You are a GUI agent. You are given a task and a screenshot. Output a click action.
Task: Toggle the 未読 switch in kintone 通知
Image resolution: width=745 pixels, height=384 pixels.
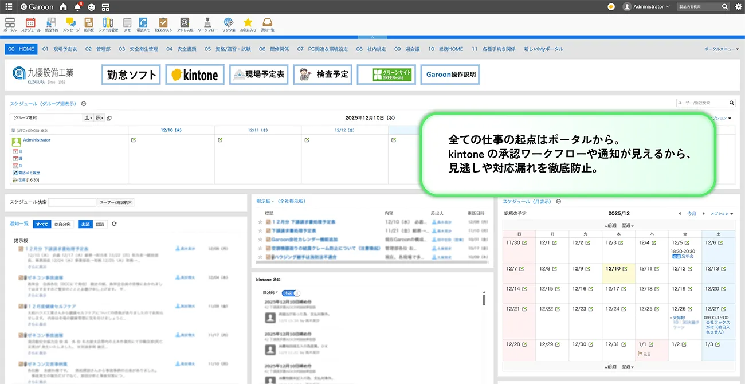(x=292, y=293)
